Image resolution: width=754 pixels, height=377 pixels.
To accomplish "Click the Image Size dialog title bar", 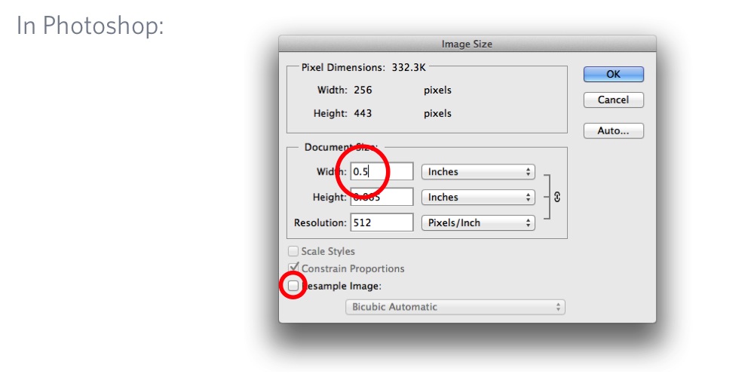I will coord(467,44).
